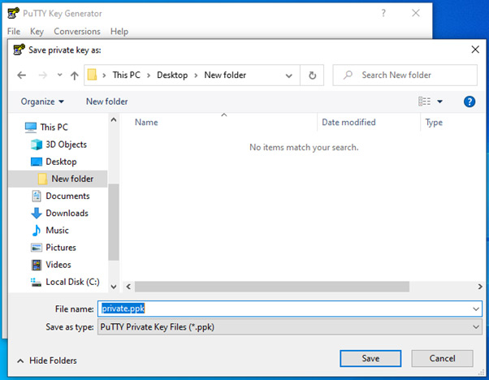Expand the view options dropdown arrow
The height and width of the screenshot is (380, 489).
[x=439, y=101]
